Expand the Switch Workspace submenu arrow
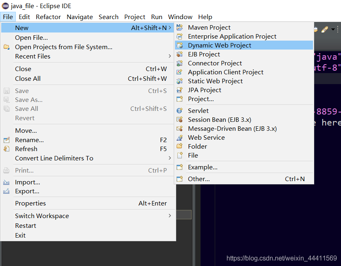 (170, 216)
